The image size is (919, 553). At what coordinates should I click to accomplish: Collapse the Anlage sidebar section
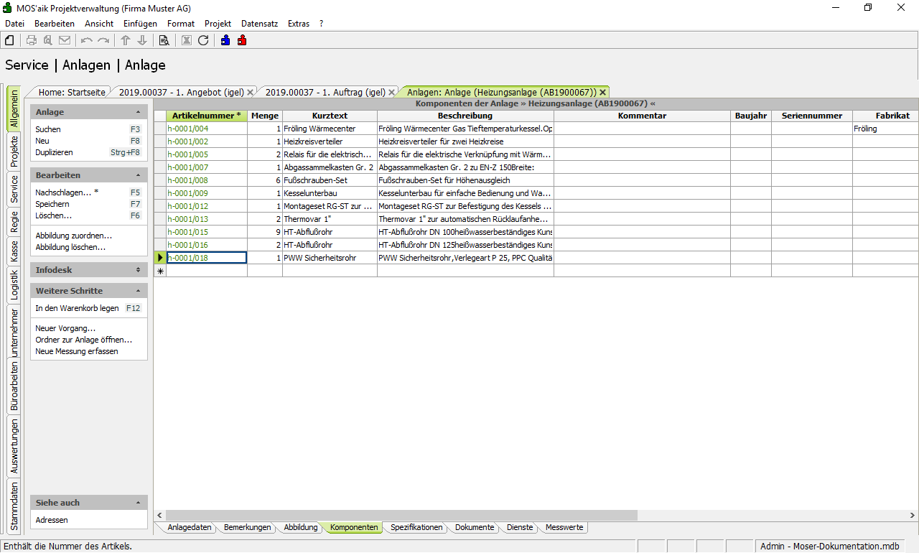click(138, 113)
